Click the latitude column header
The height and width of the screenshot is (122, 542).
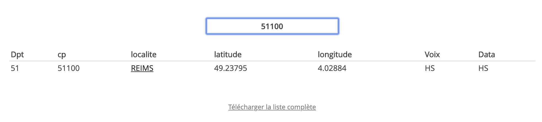coord(228,54)
